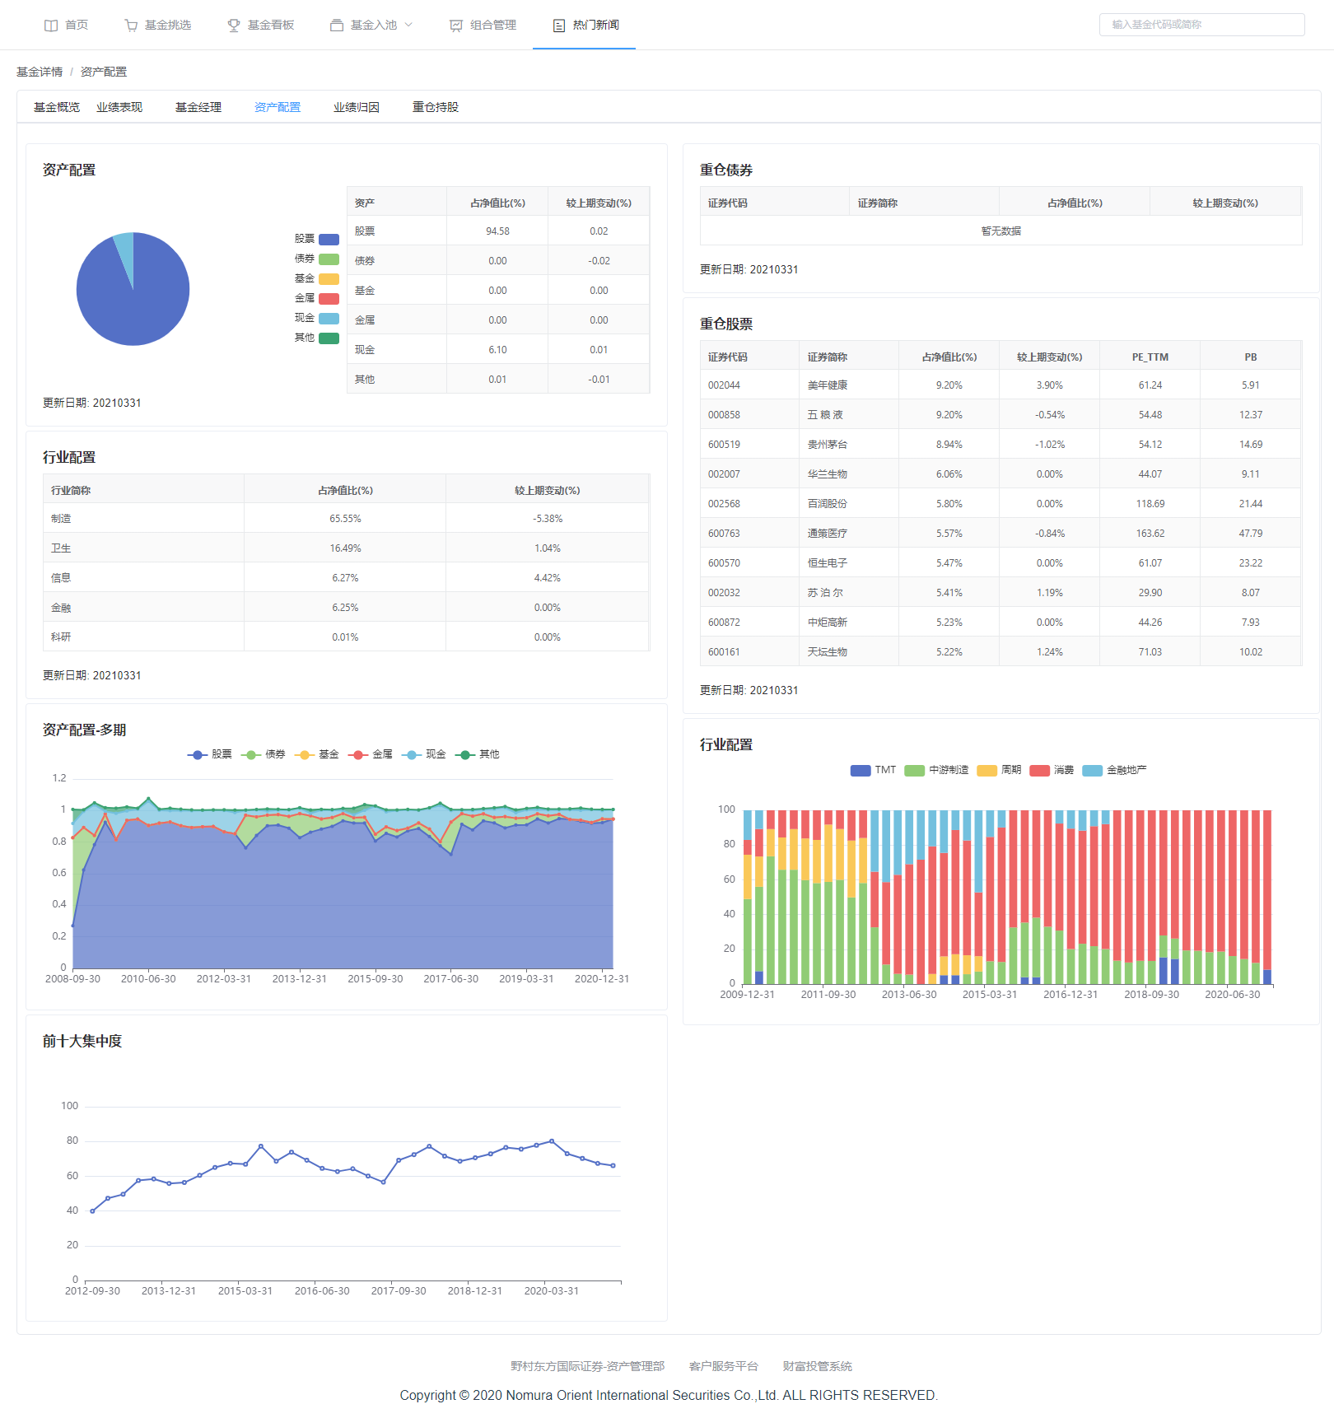
Task: Toggle 基金 series in 资产配置-多期 legend
Action: 317,754
